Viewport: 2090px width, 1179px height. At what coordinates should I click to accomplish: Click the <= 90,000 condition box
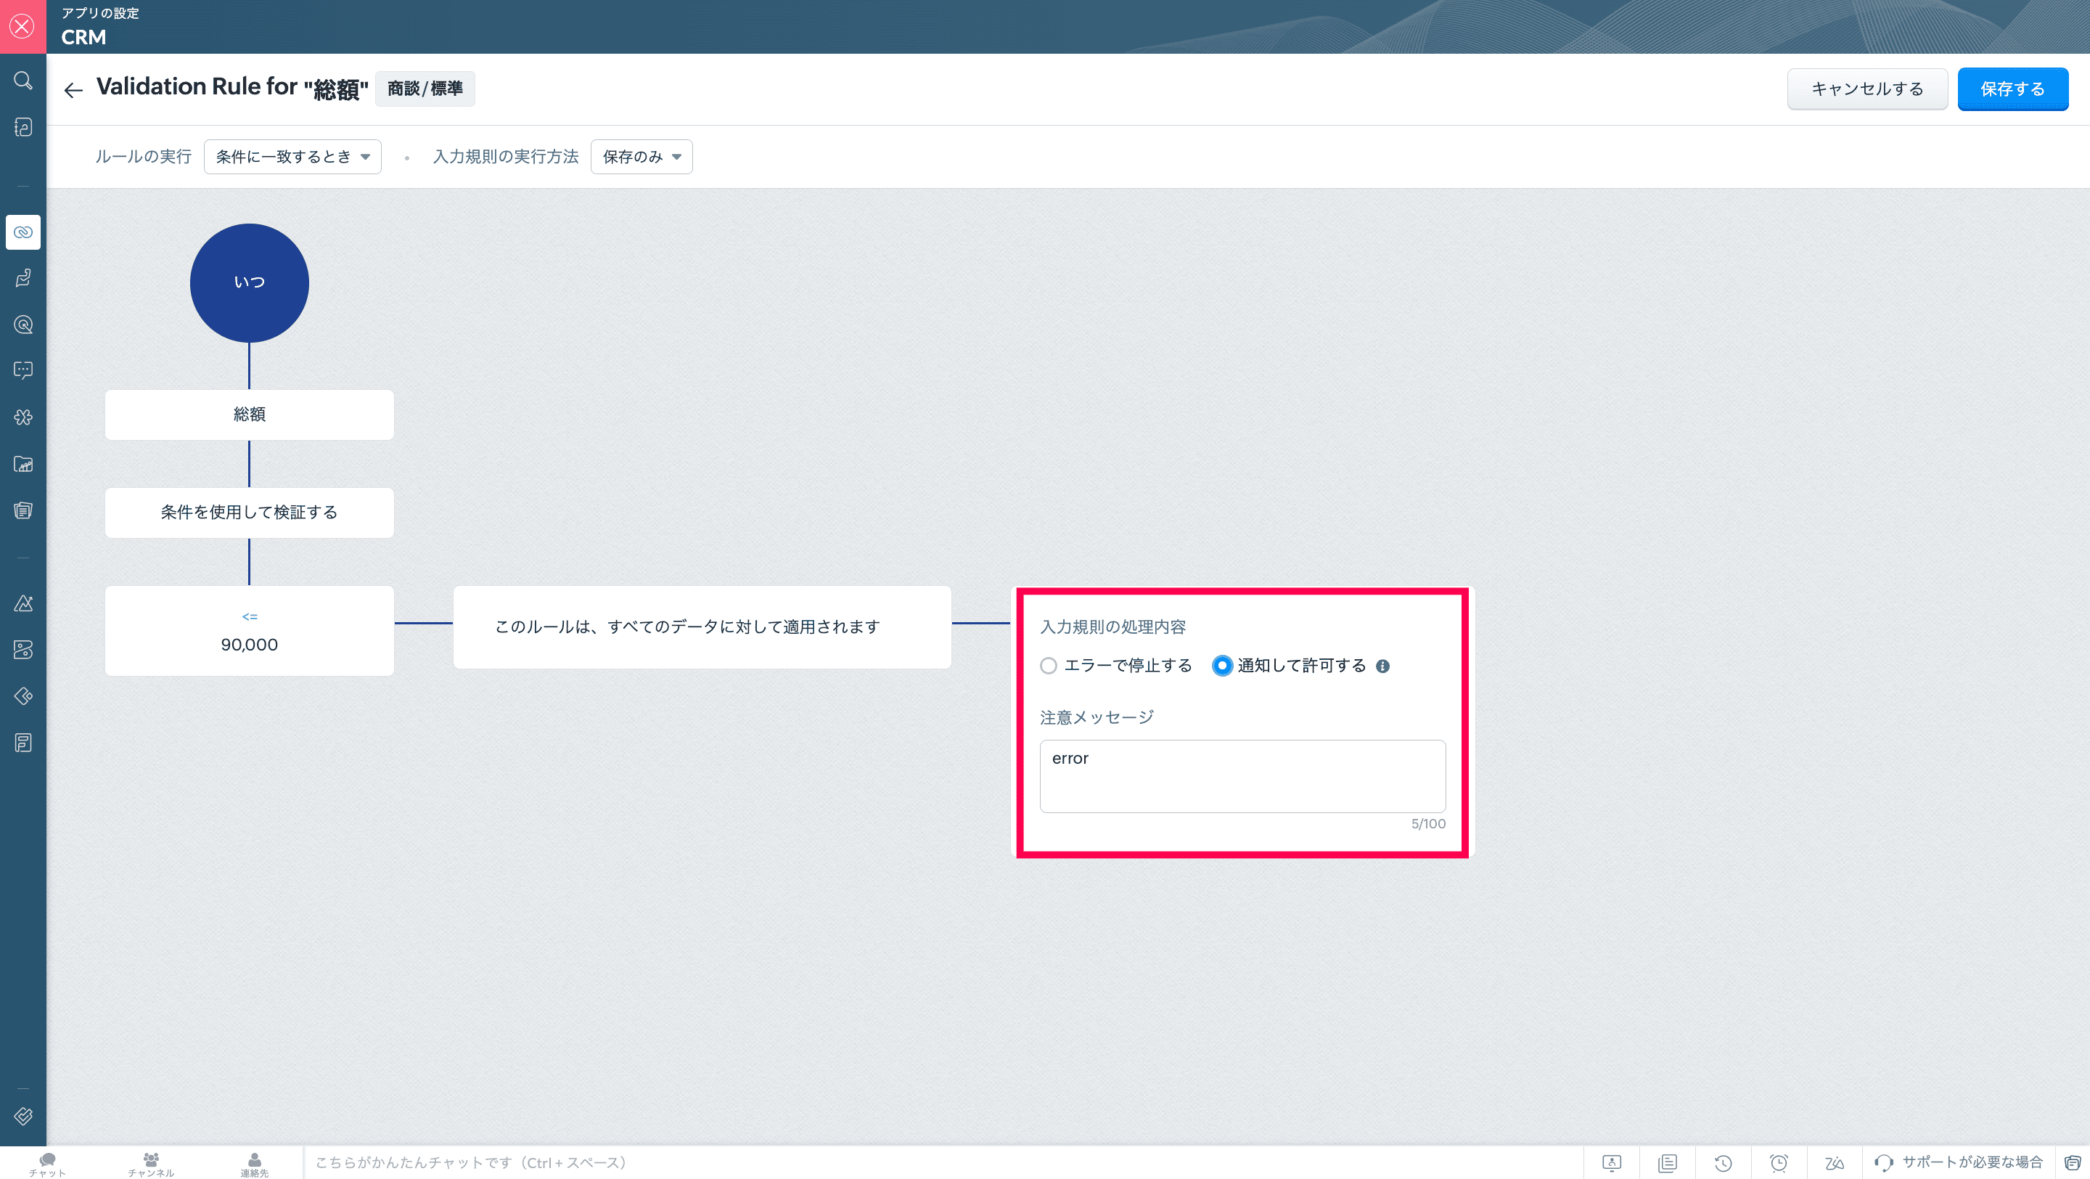[x=249, y=632]
